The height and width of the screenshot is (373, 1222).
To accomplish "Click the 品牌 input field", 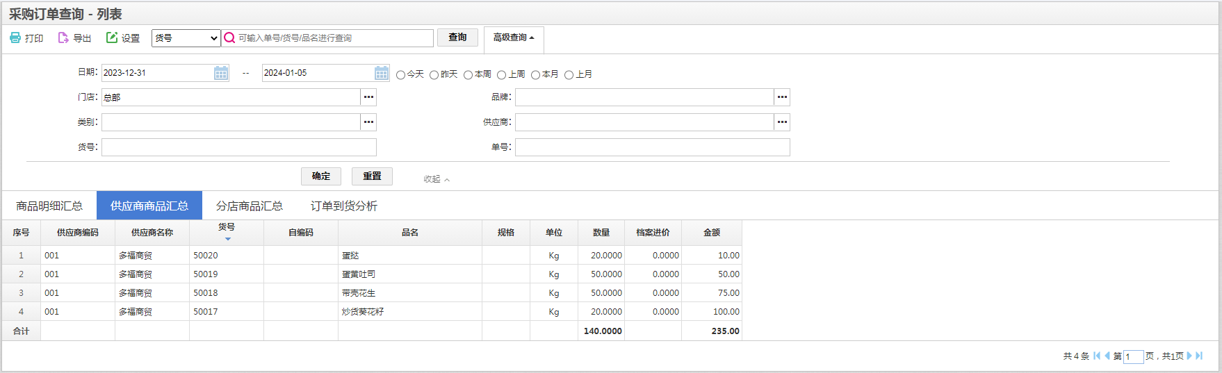I will pyautogui.click(x=644, y=97).
